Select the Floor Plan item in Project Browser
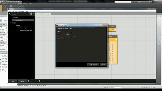The height and width of the screenshot is (91, 162). (x=4, y=58)
